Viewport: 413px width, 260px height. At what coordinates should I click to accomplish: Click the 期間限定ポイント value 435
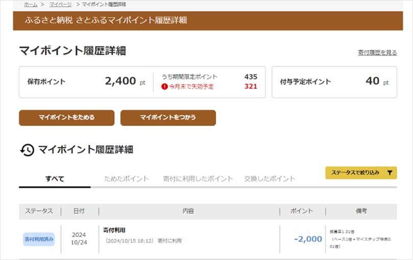click(x=251, y=76)
